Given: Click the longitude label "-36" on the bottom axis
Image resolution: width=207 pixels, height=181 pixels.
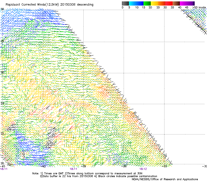Looking at the screenshot, I should [124, 166].
